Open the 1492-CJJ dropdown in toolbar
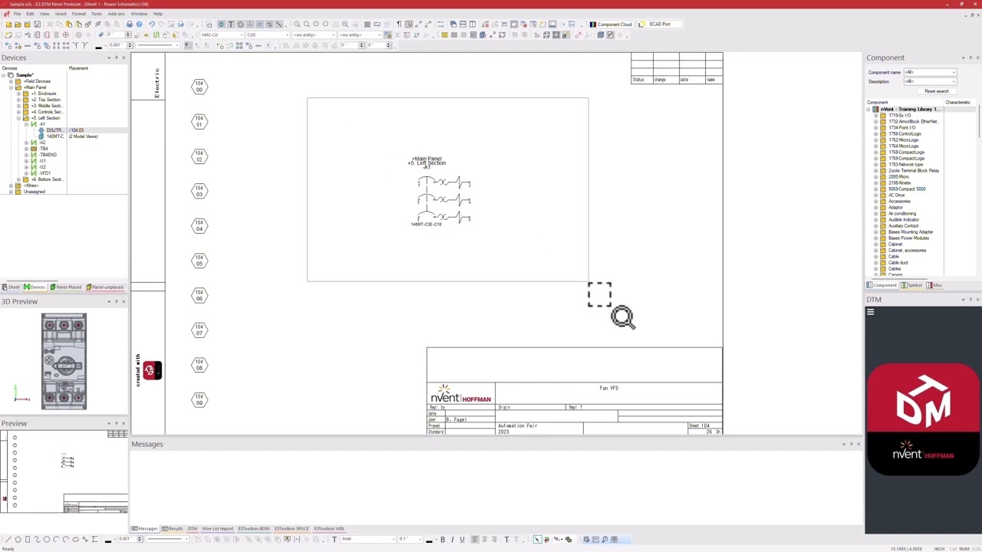 pyautogui.click(x=221, y=34)
